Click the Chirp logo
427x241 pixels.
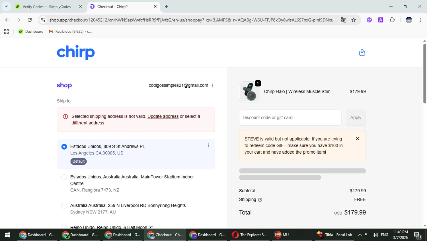click(x=76, y=52)
